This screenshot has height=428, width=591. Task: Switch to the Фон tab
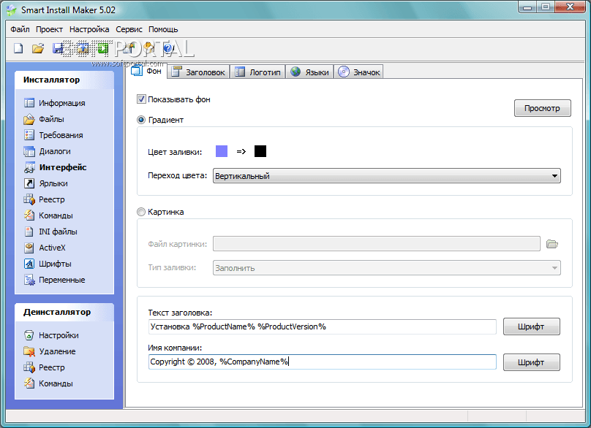pyautogui.click(x=147, y=71)
